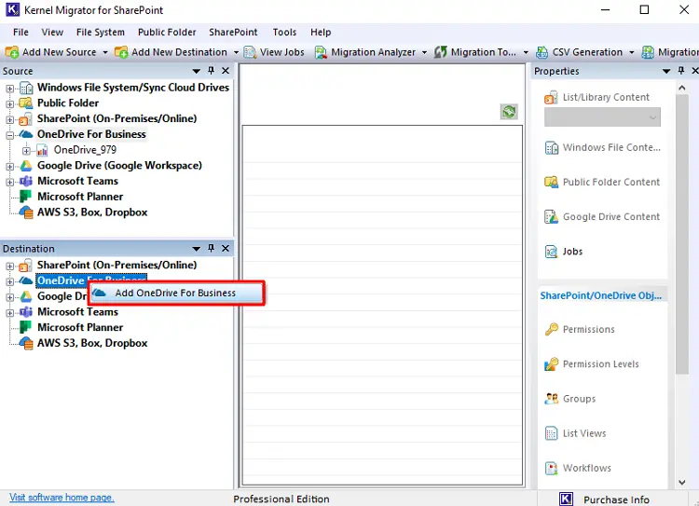Open the View menu
This screenshot has width=699, height=506.
pos(52,32)
